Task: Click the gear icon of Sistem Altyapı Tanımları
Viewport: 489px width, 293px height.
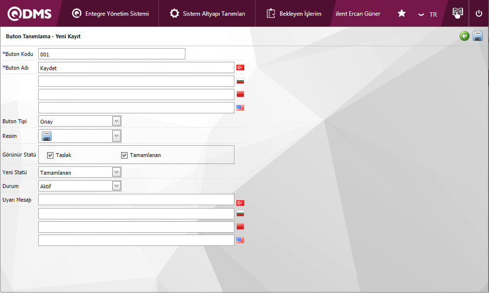Action: [x=174, y=13]
